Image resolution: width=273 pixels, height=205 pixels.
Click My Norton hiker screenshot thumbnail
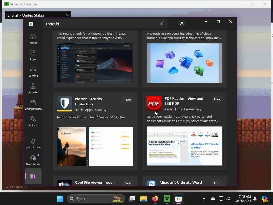71,147
